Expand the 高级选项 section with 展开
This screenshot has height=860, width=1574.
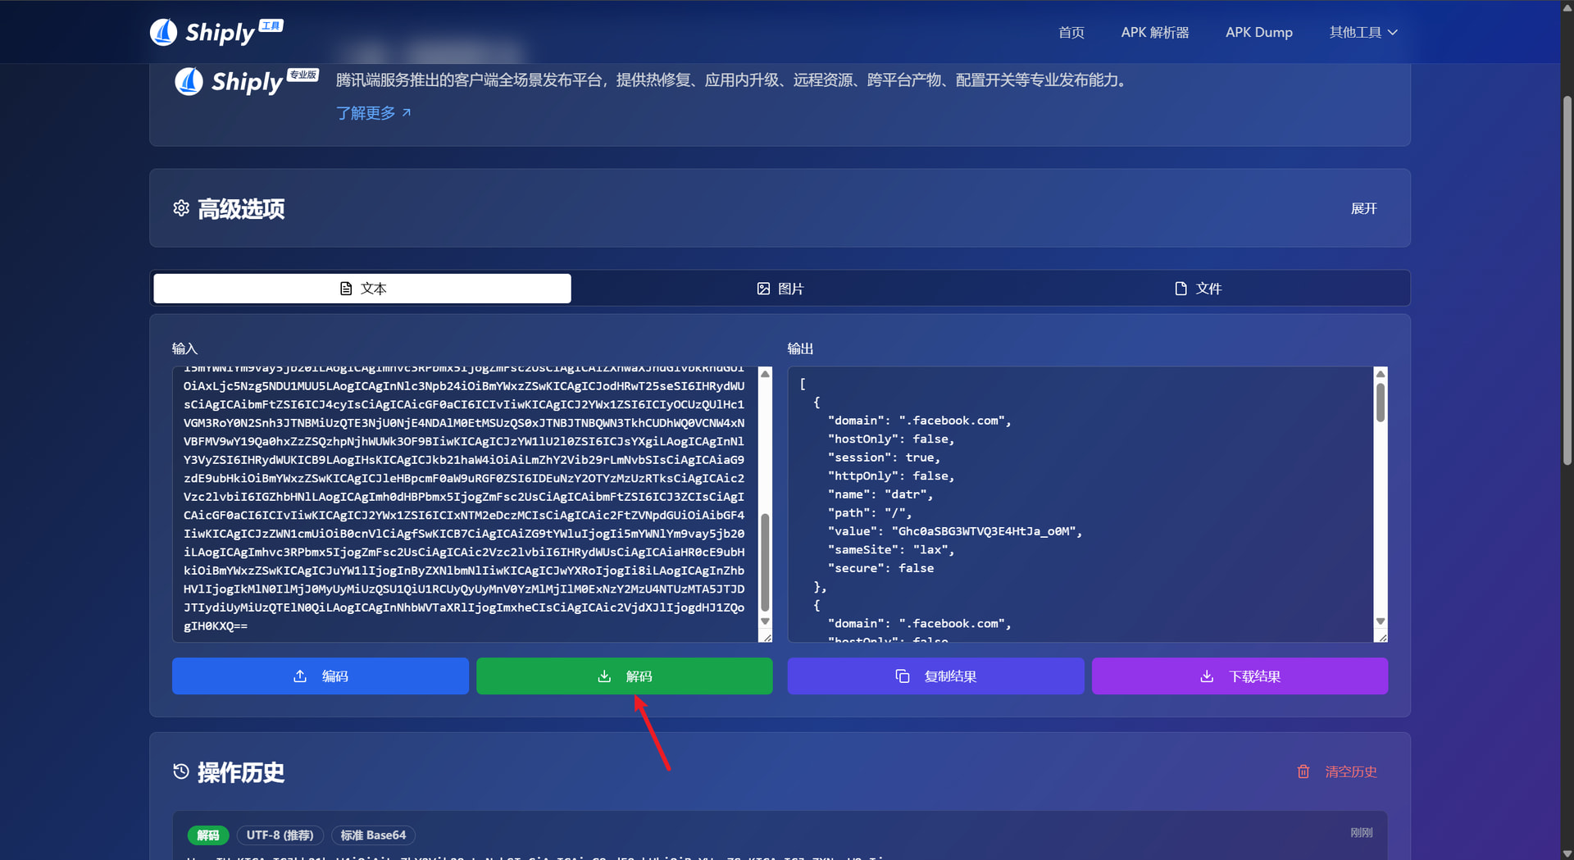1363,208
